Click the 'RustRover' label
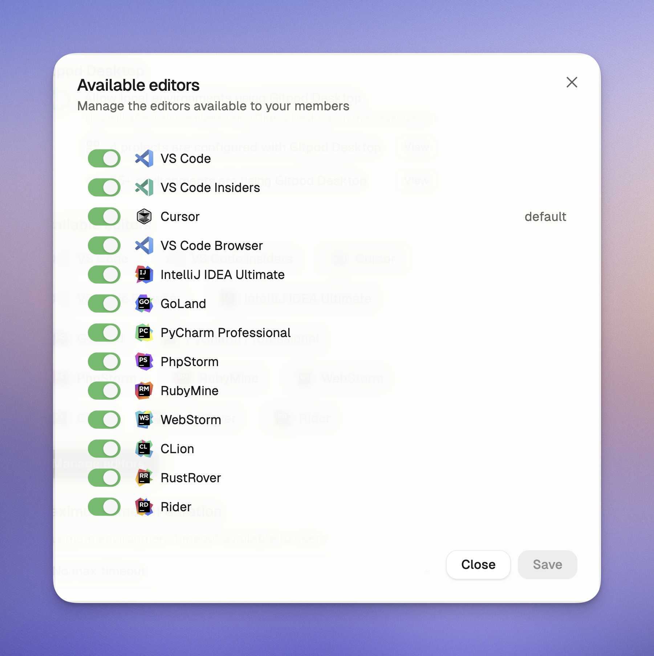 (x=191, y=478)
